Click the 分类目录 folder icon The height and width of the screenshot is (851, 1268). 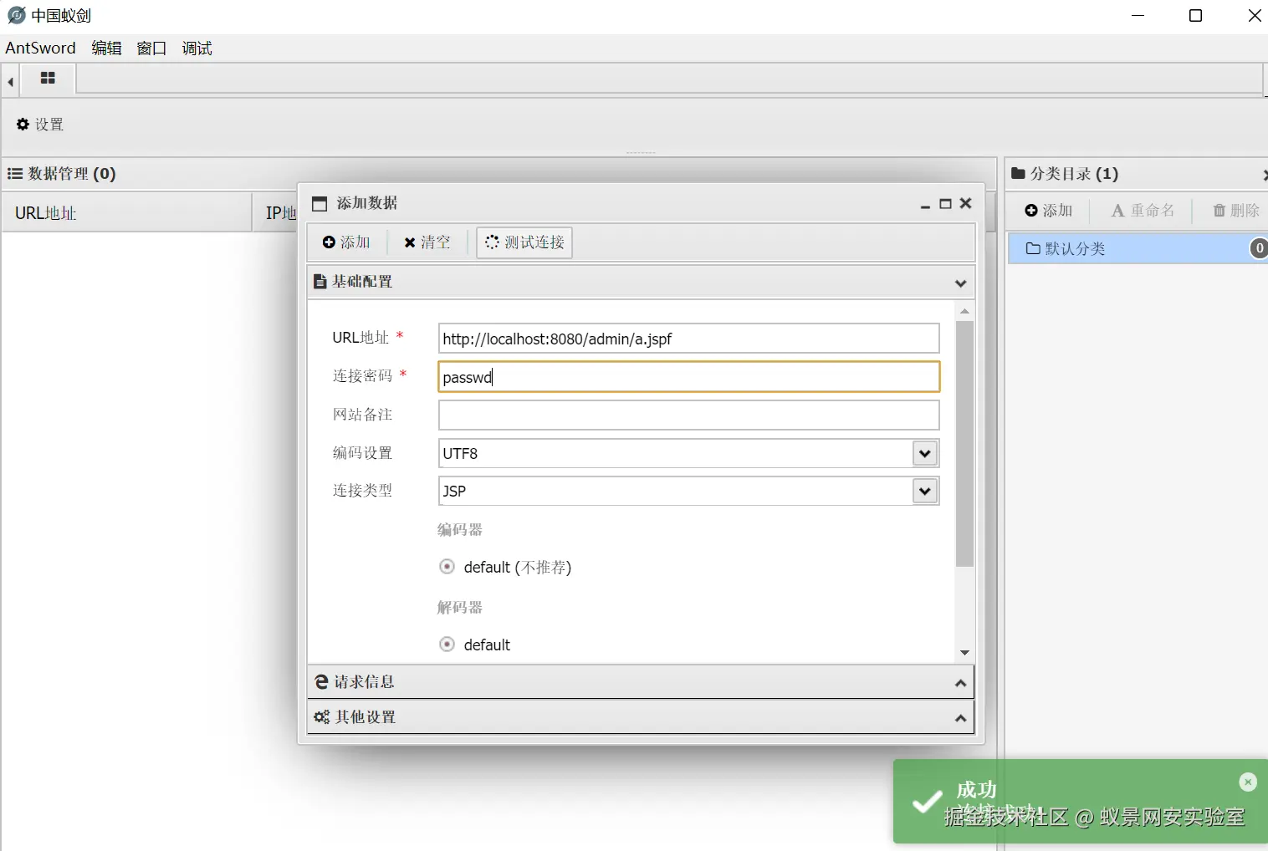(1018, 173)
